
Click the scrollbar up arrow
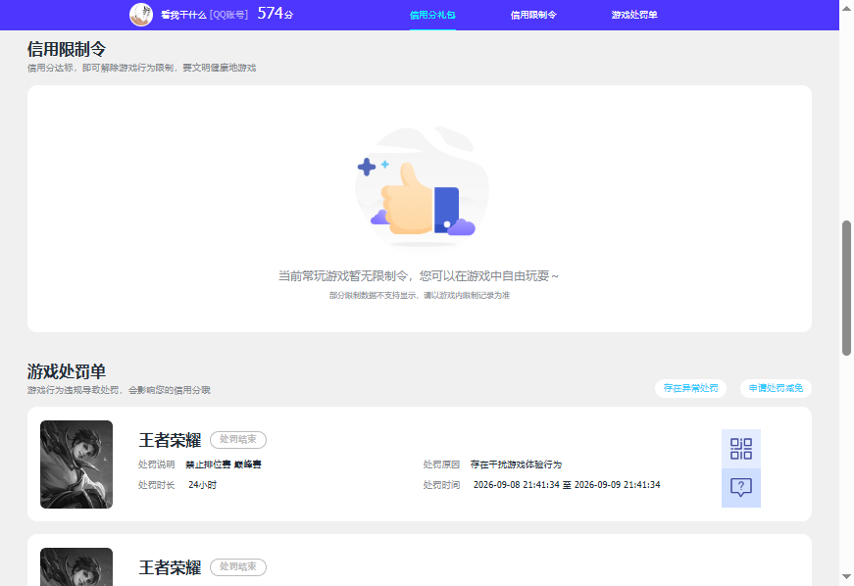[846, 8]
